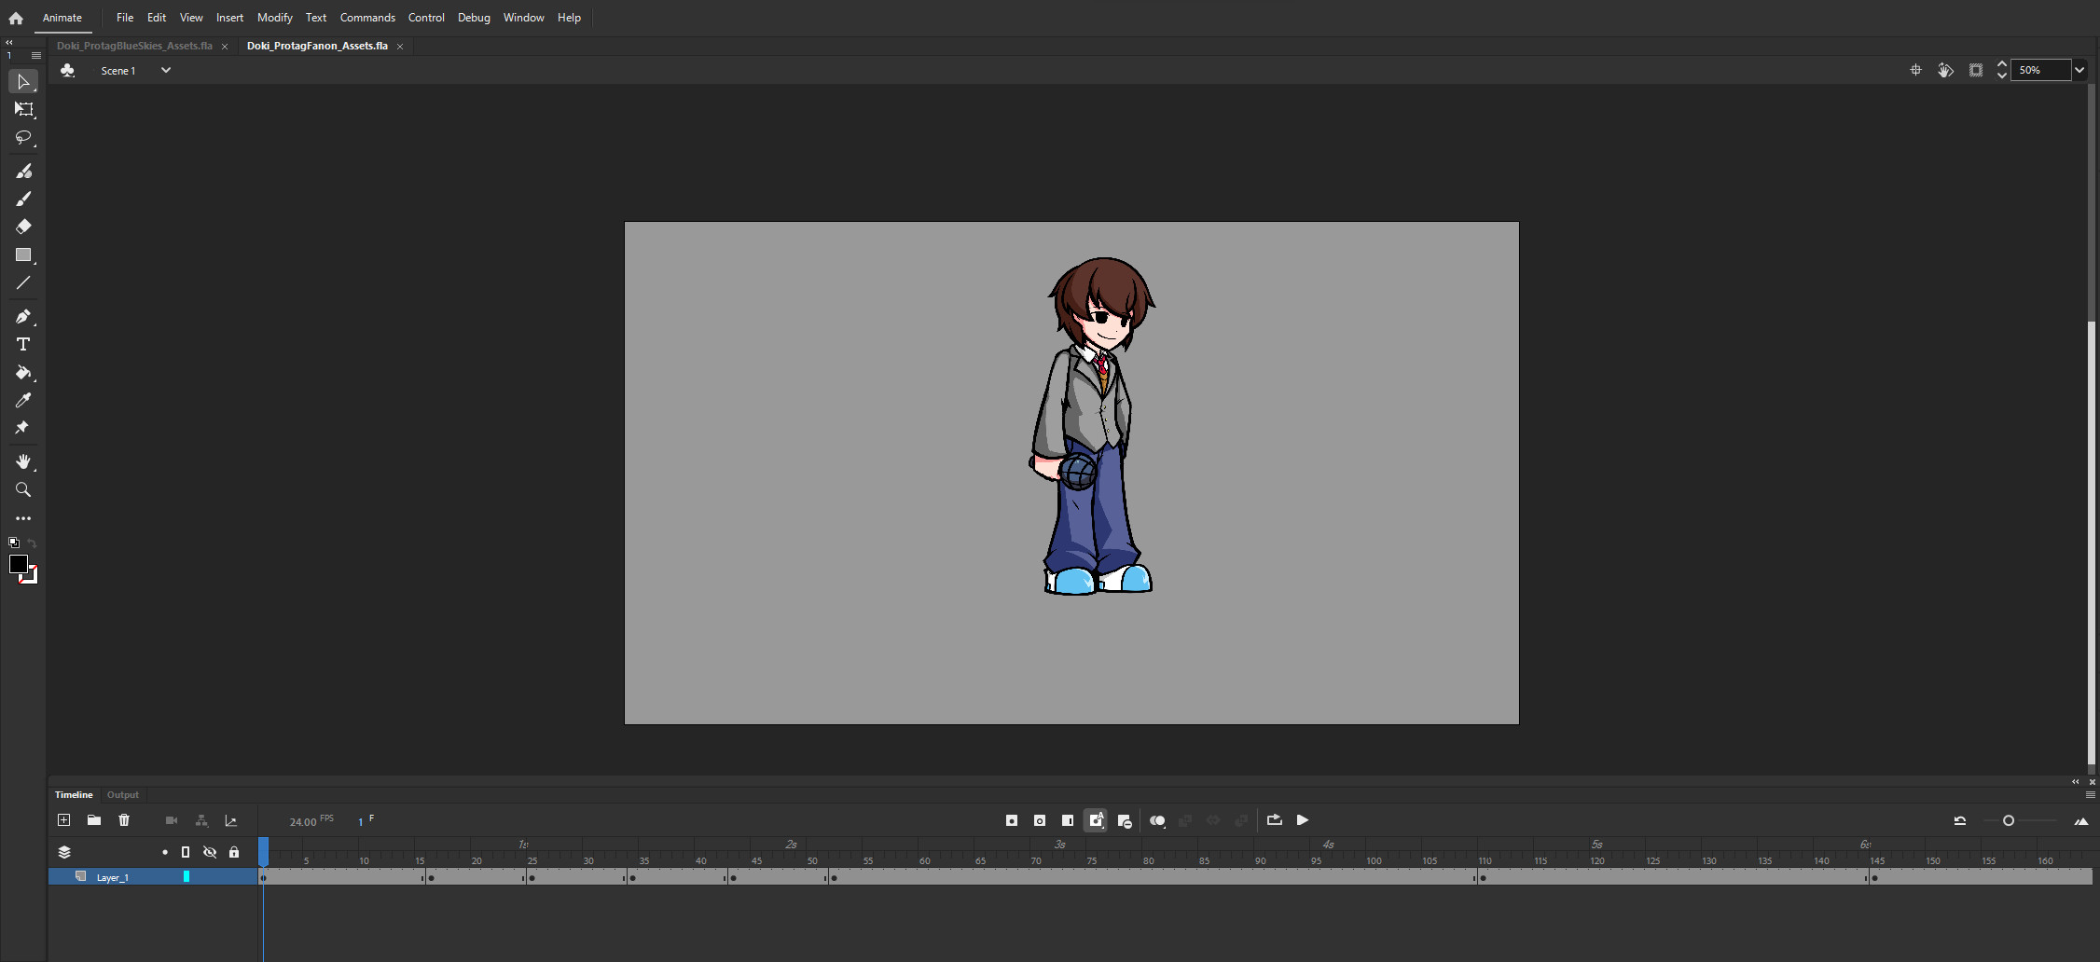Screen dimensions: 2100x962
Task: Open the Eyedropper tool
Action: point(23,401)
